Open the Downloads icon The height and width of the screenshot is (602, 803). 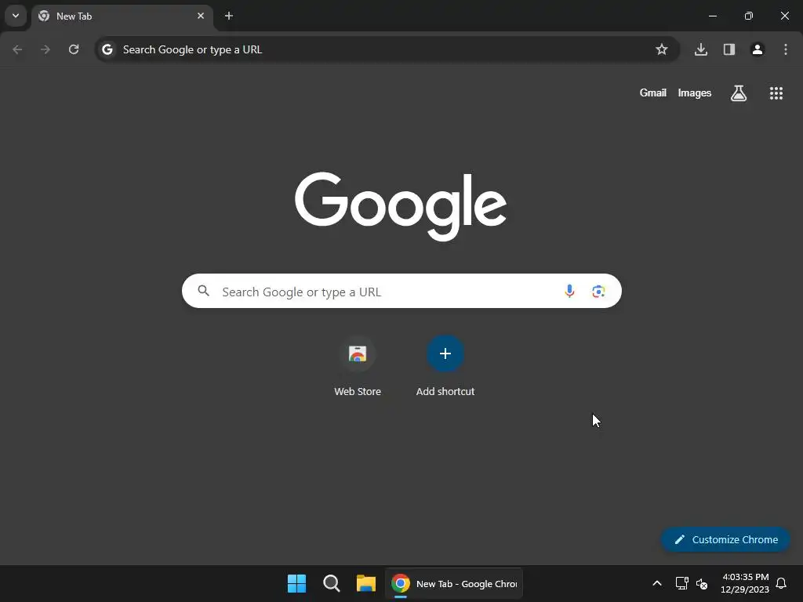701,49
